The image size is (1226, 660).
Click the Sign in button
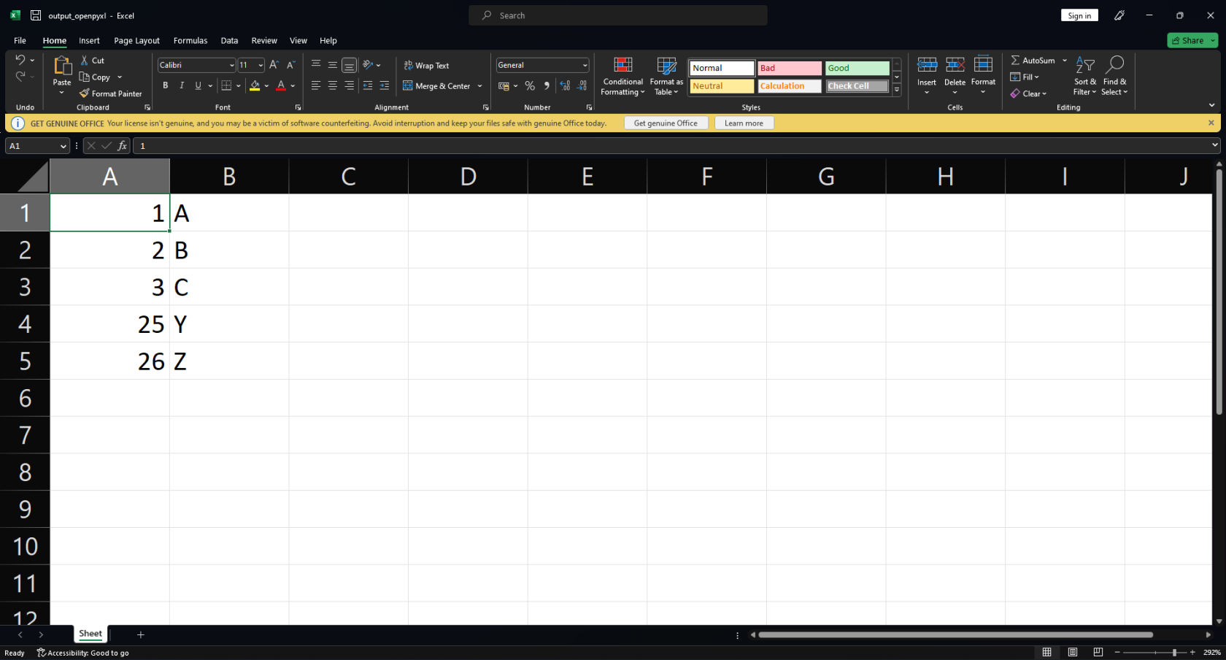coord(1079,15)
